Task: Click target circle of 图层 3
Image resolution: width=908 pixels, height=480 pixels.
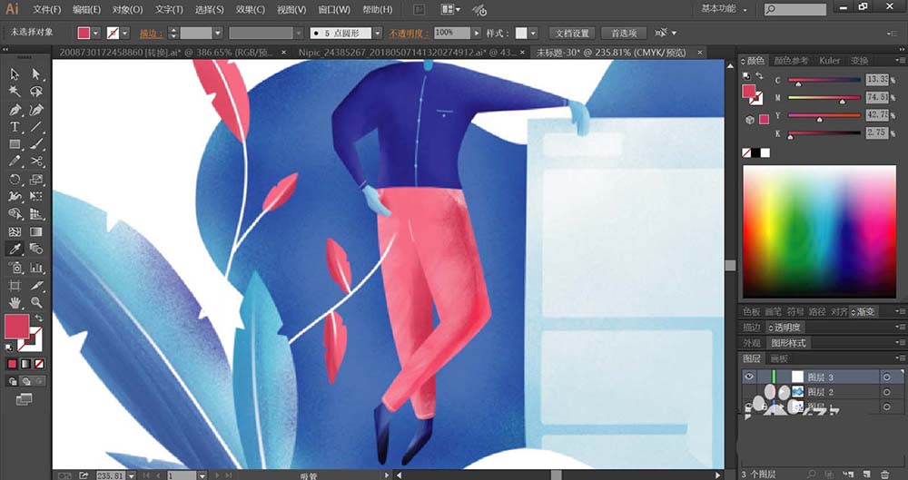Action: click(886, 377)
